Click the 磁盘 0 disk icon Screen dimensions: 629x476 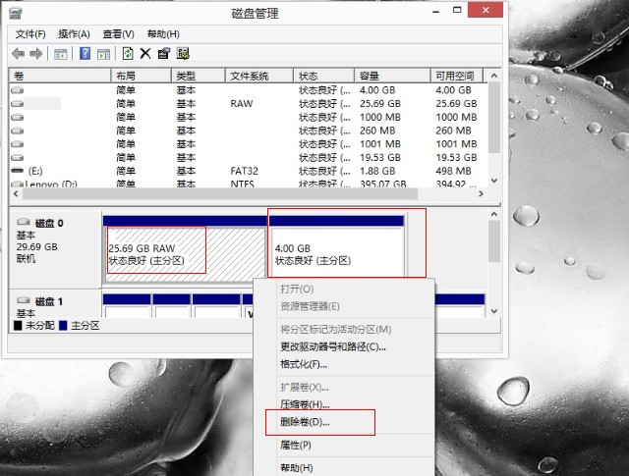pyautogui.click(x=24, y=222)
